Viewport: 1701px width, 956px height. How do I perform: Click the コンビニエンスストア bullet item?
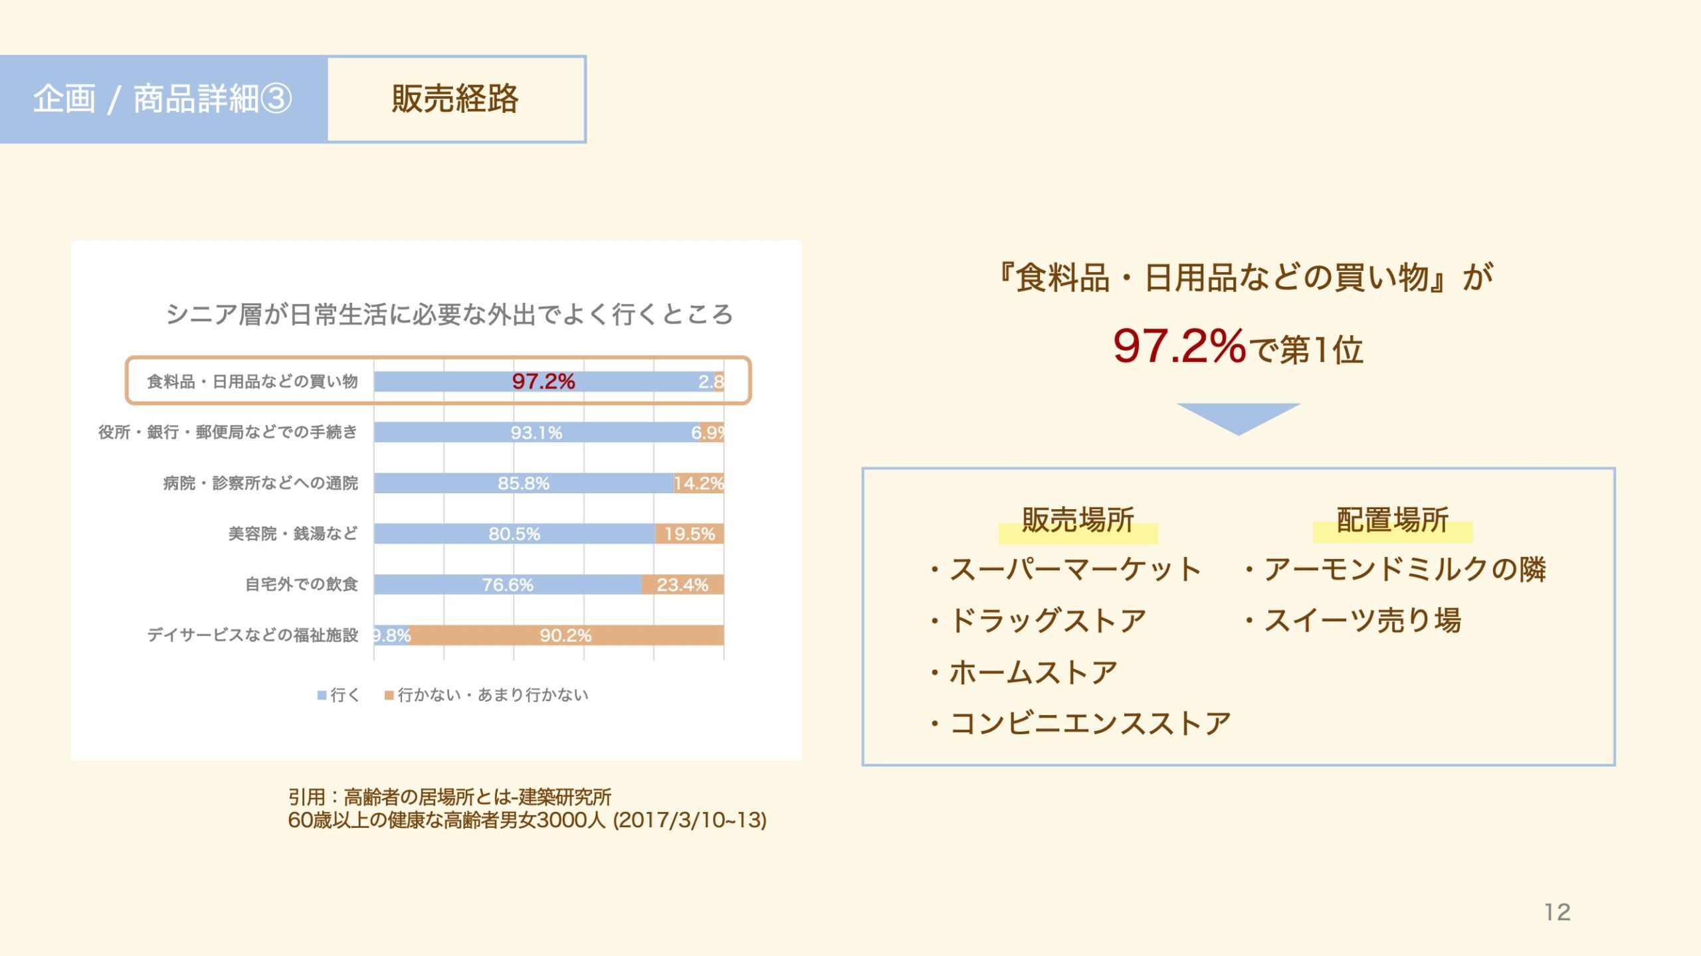[1080, 723]
